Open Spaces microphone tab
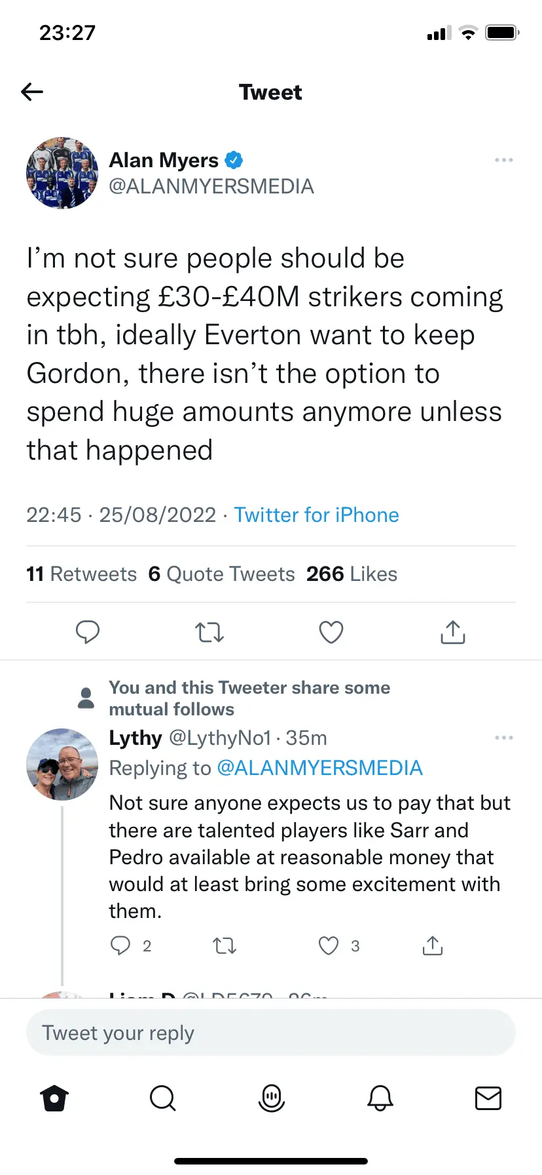 click(272, 1098)
